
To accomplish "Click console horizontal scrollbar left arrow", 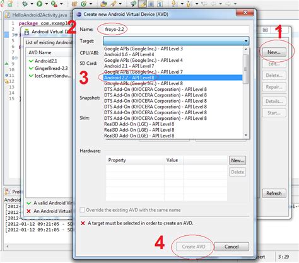I will [x=8, y=246].
